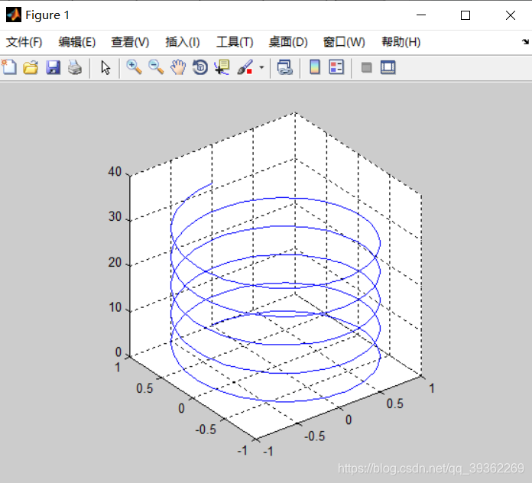Open the 工具(T) menu

235,42
